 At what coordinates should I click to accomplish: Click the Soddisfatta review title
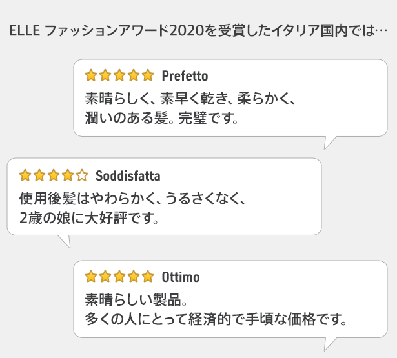[x=128, y=175]
